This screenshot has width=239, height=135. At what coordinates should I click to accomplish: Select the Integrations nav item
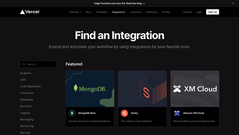119,12
